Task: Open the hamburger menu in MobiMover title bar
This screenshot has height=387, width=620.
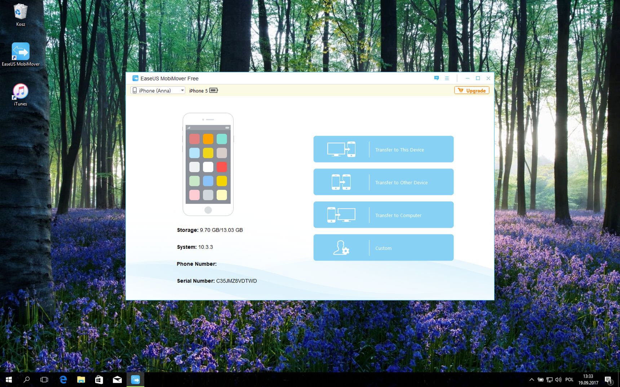Action: [x=447, y=78]
